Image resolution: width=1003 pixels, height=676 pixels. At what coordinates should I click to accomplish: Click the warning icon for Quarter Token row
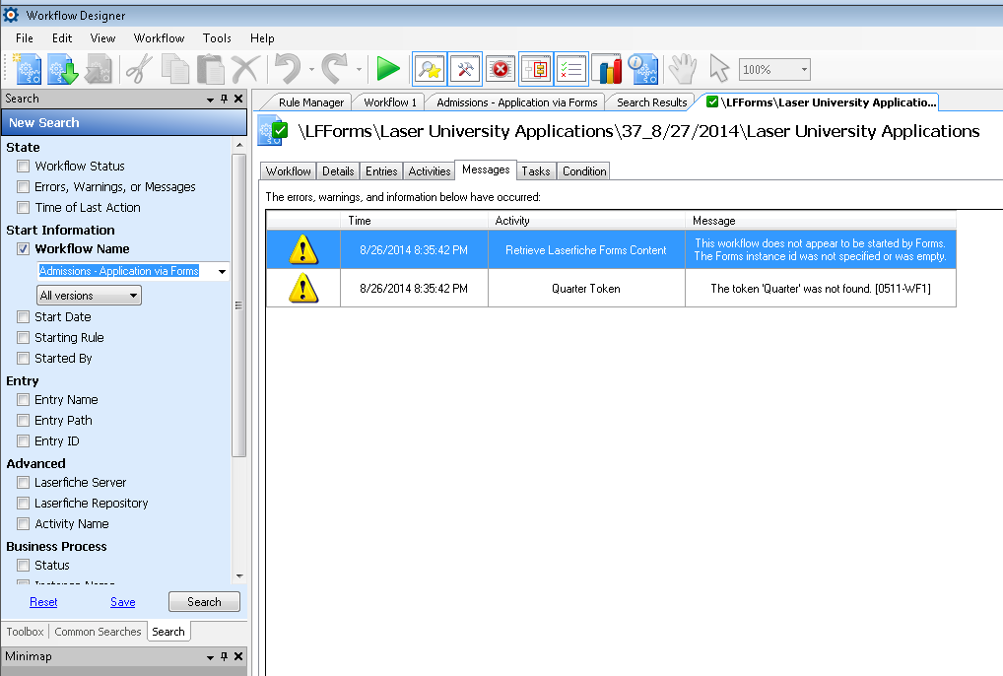303,288
